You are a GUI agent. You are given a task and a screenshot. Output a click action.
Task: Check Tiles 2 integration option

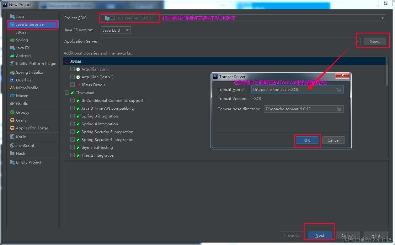pyautogui.click(x=72, y=155)
